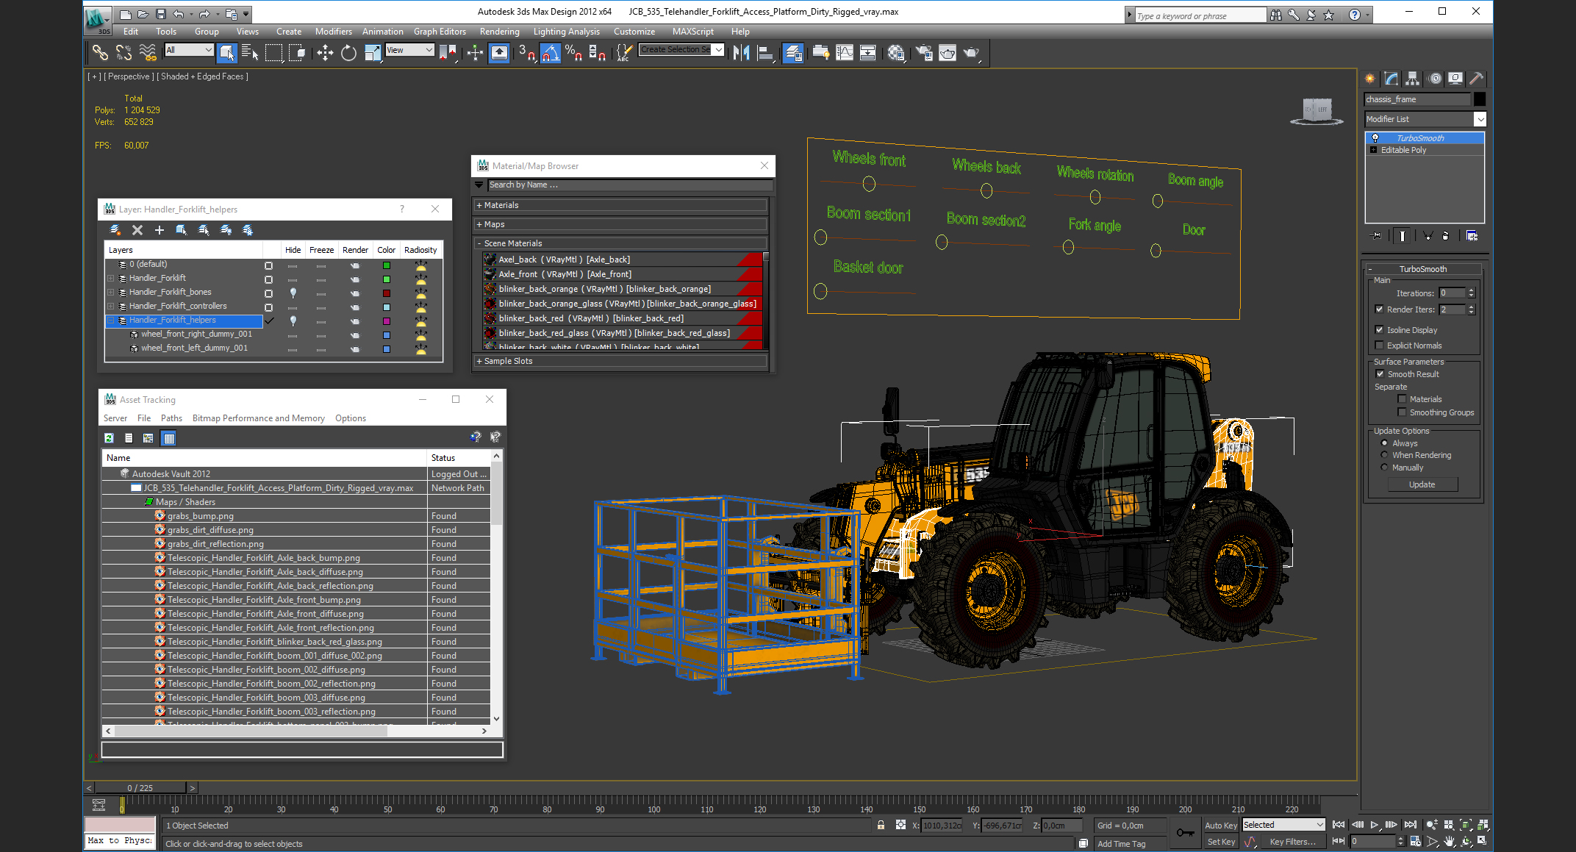Enable Separate by Smoothing Groups checkbox
1576x852 pixels.
1403,412
